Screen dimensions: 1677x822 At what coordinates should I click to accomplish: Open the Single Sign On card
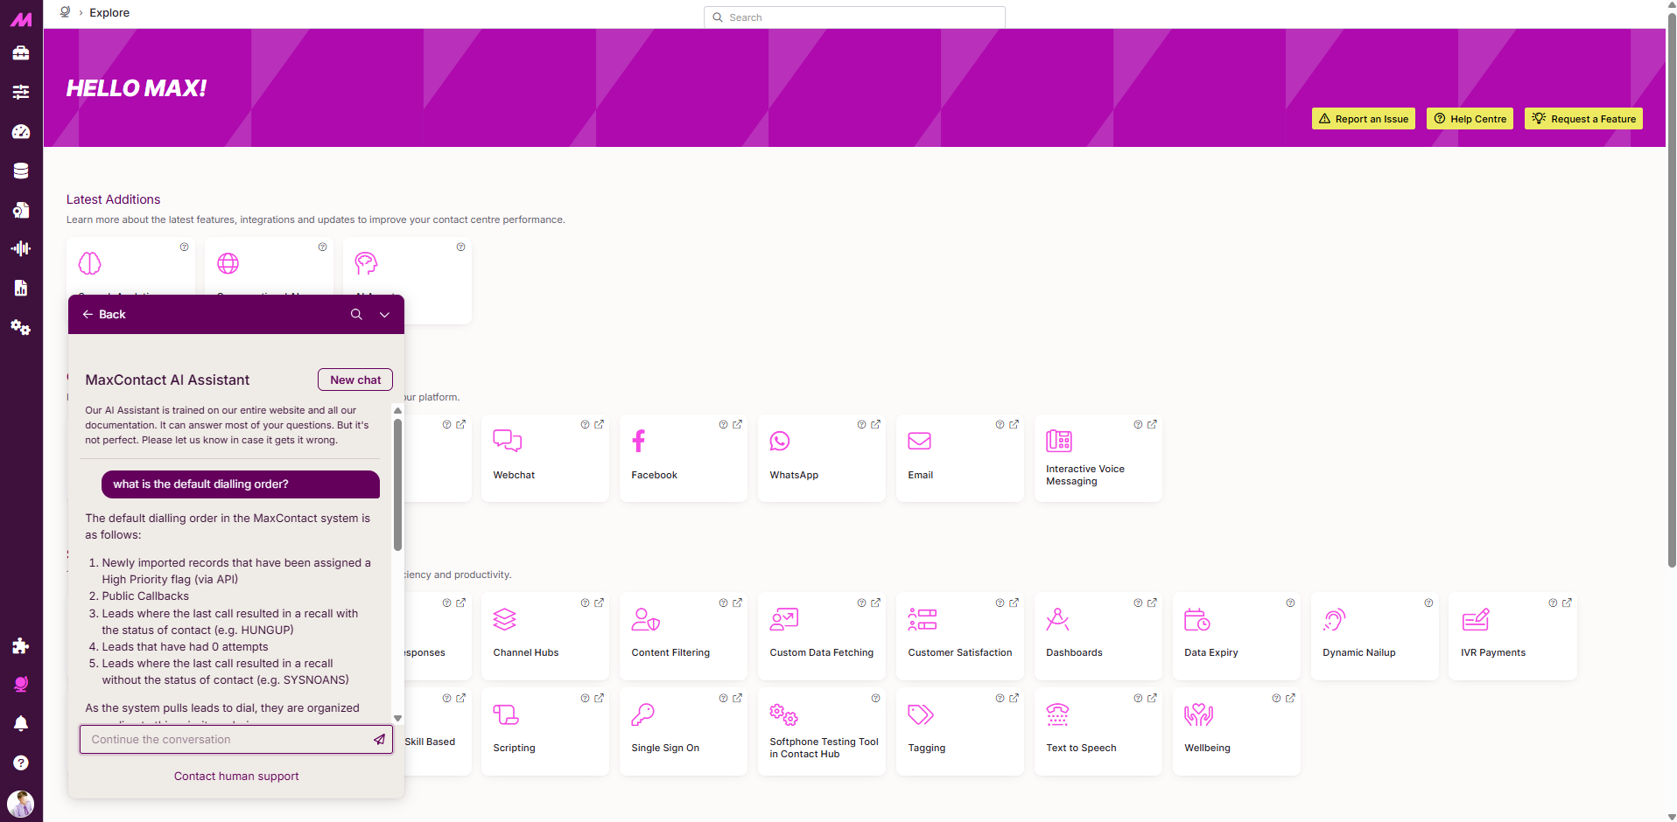(x=684, y=731)
